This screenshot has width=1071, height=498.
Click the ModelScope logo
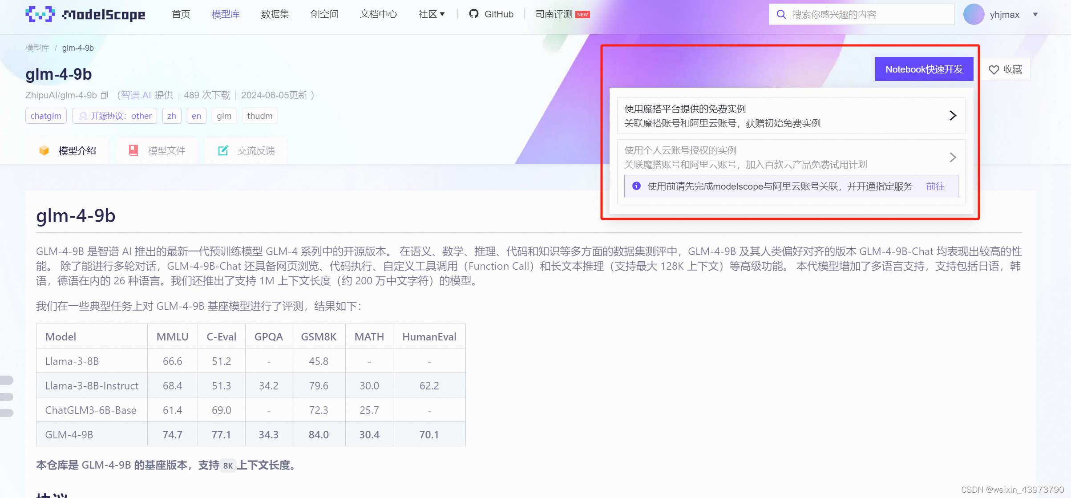point(85,14)
